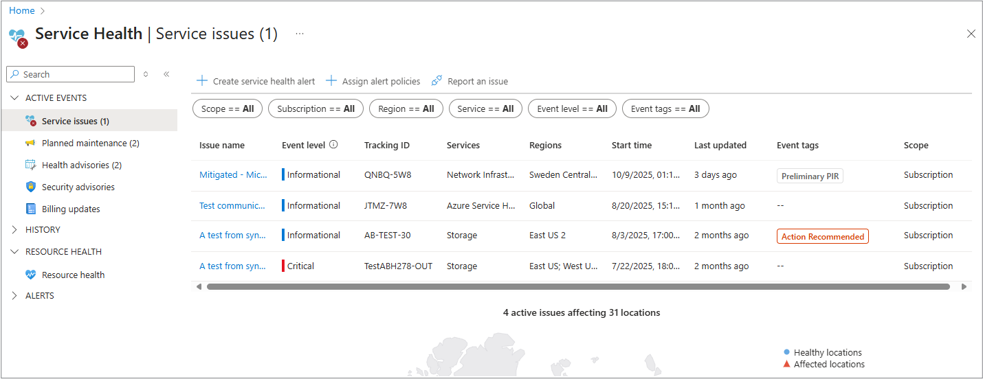Image resolution: width=983 pixels, height=379 pixels.
Task: Collapse the ACTIVE EVENTS section
Action: pos(15,98)
